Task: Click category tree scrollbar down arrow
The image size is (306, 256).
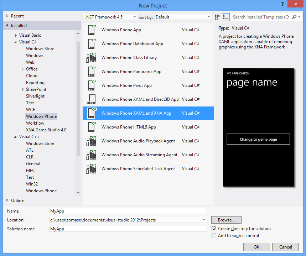Action: (x=78, y=193)
